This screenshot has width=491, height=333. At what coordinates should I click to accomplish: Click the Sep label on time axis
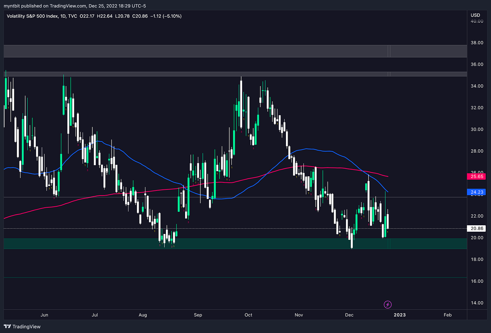point(198,315)
